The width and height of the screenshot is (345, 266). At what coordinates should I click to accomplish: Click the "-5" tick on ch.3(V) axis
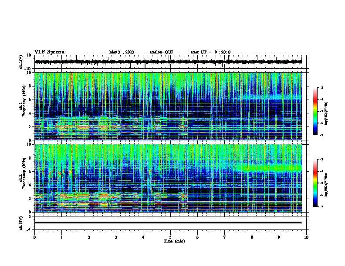tap(29, 230)
